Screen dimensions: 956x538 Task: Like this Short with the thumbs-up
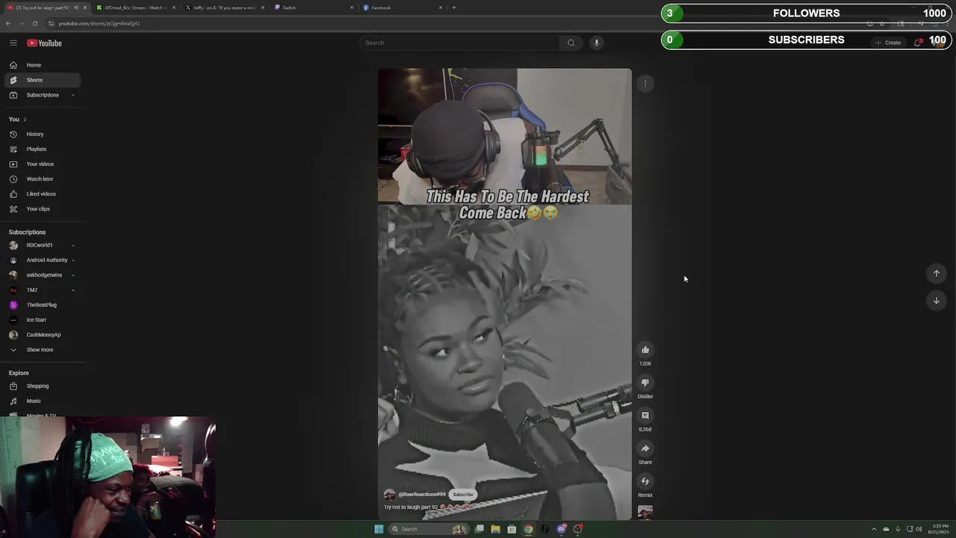(645, 350)
